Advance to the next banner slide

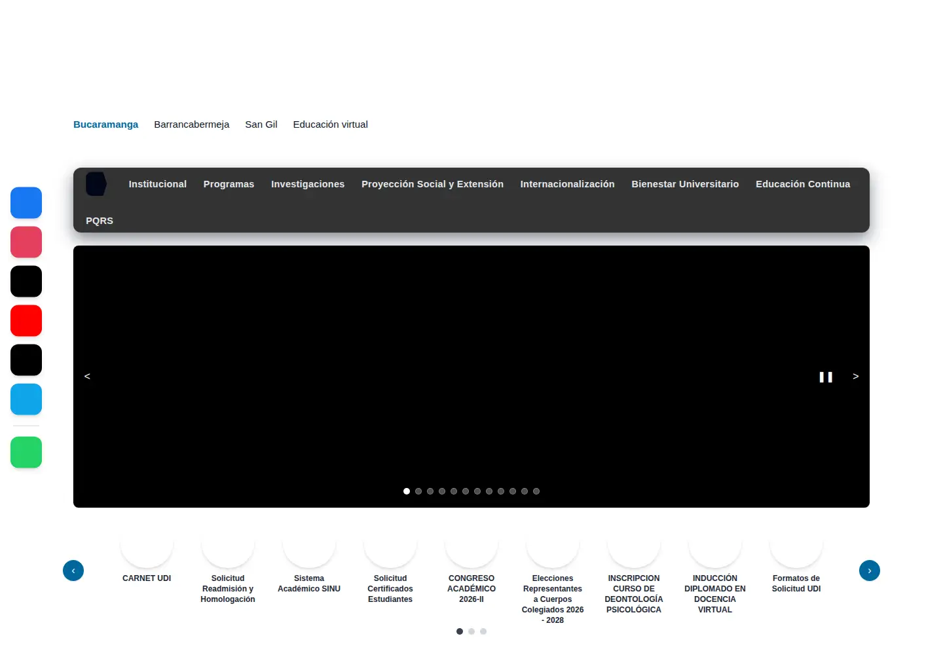pos(855,377)
